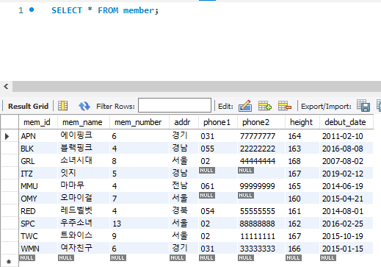Select the cell with mem_id MMU
381x267 pixels.
point(38,186)
